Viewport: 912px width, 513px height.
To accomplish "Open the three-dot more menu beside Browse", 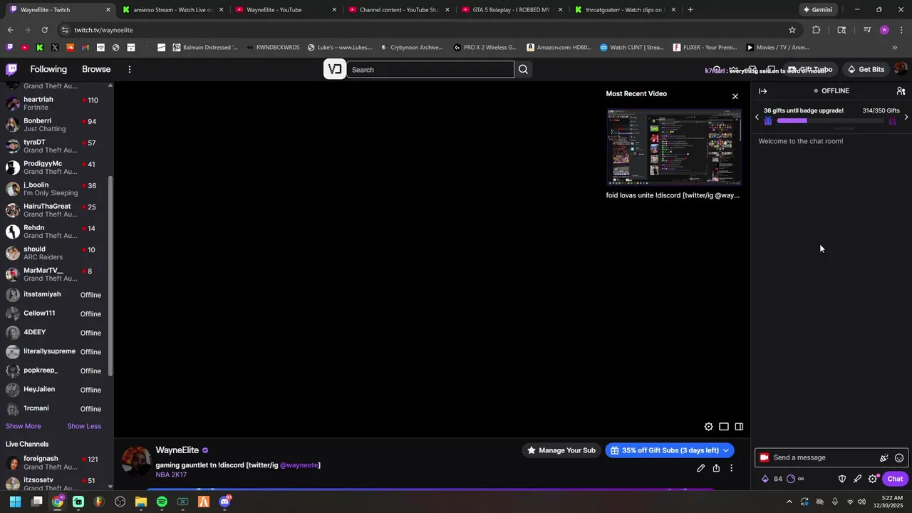I will click(x=130, y=69).
